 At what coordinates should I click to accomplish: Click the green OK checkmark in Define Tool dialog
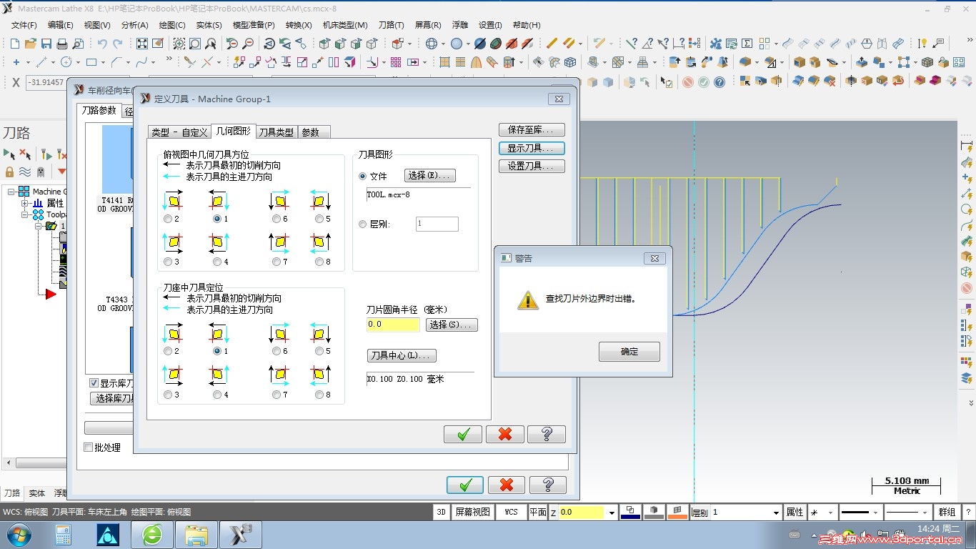click(463, 434)
